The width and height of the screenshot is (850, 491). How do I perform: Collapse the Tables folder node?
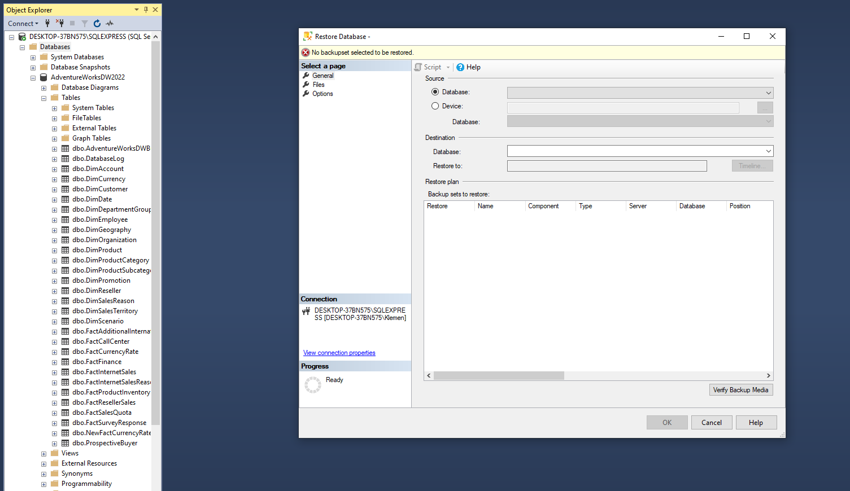(x=43, y=98)
